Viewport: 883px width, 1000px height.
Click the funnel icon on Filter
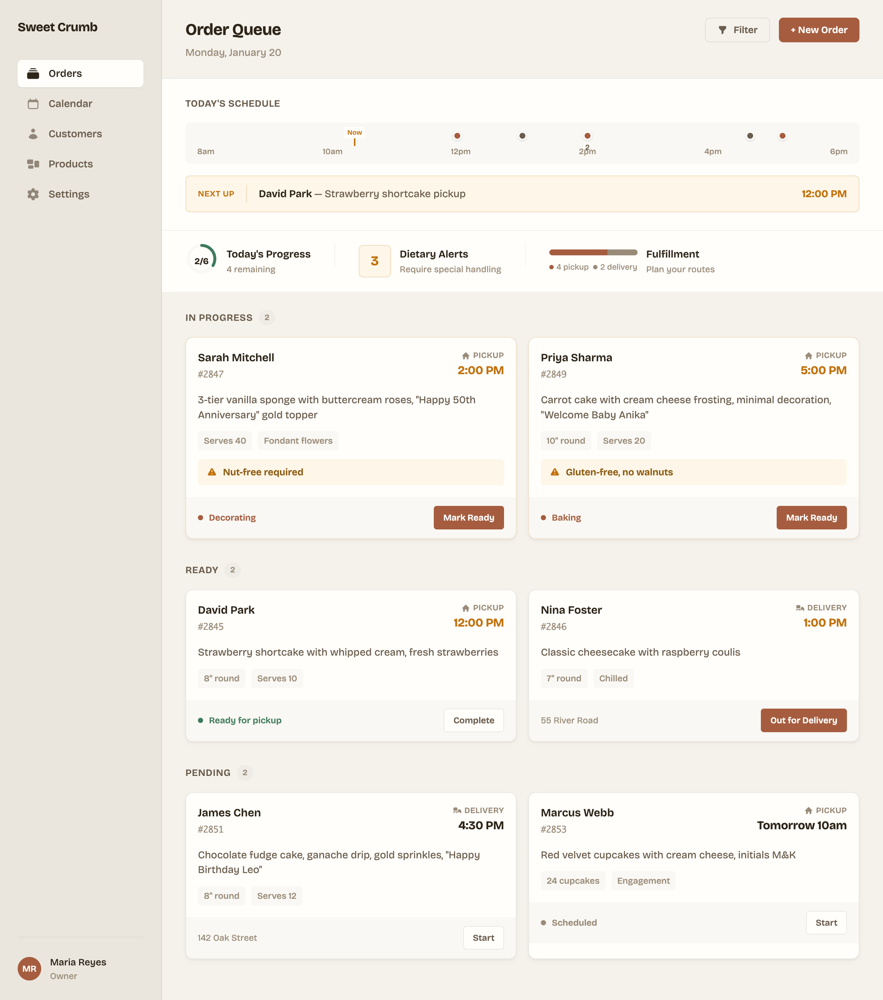coord(722,30)
